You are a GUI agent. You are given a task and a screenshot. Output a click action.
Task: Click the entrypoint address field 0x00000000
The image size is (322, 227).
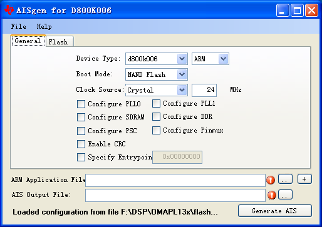pyautogui.click(x=177, y=157)
